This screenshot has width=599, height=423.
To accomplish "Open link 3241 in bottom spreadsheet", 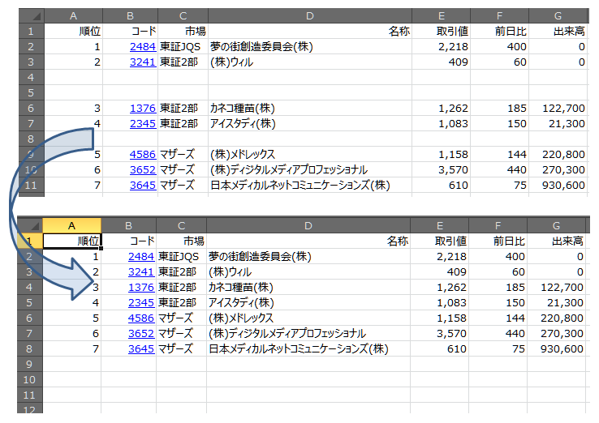I will point(141,272).
